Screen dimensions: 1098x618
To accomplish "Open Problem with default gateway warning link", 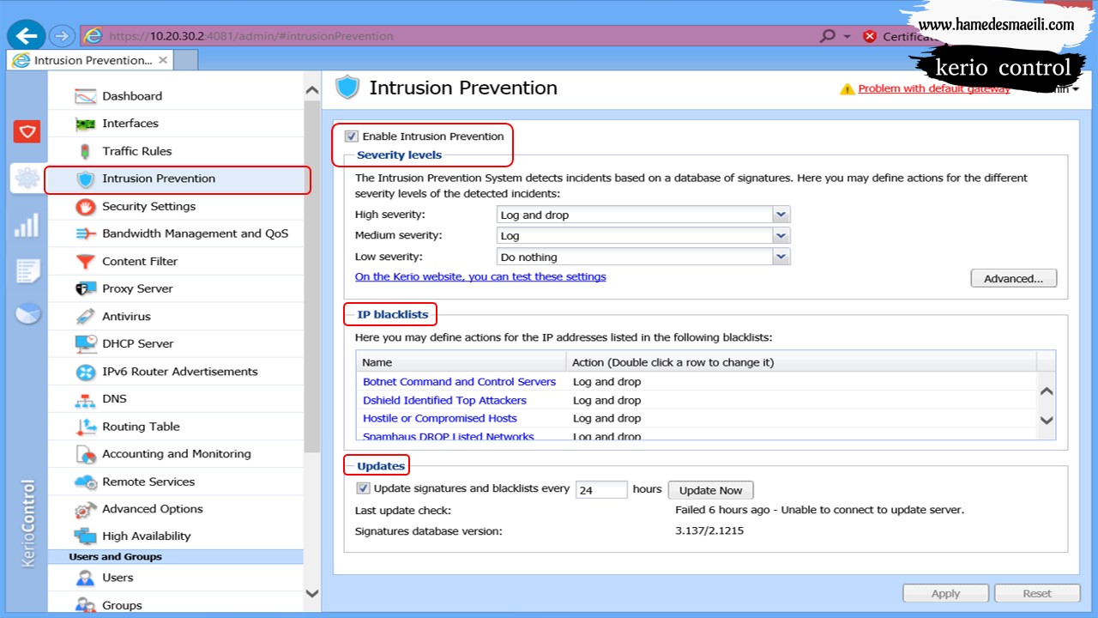I will [934, 88].
